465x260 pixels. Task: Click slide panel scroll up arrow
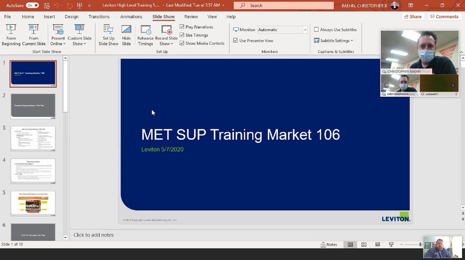coord(65,58)
